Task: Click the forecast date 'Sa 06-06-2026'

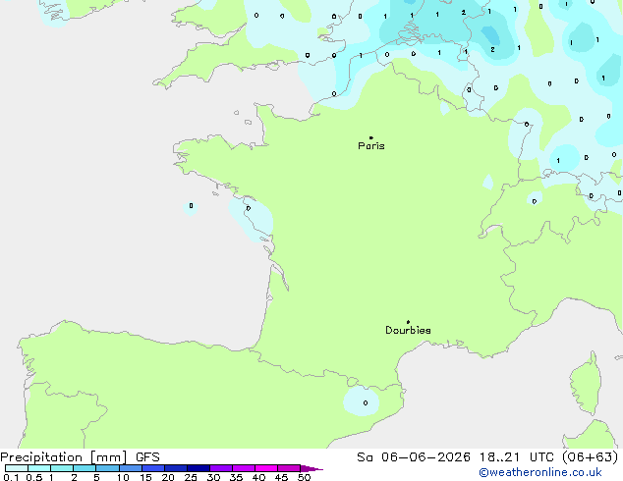Action: [x=414, y=457]
